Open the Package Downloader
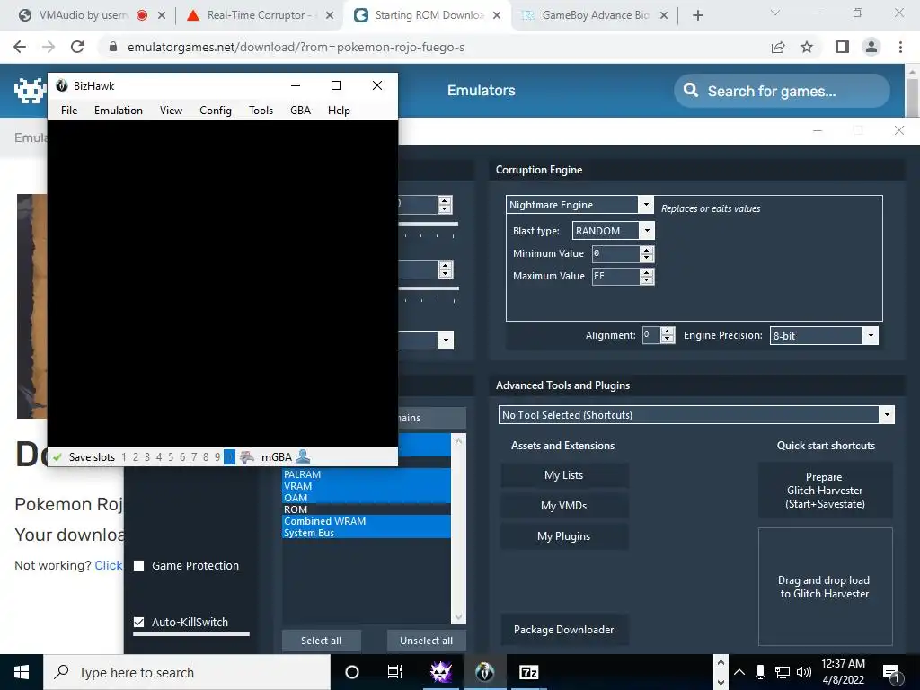920x690 pixels. coord(564,630)
